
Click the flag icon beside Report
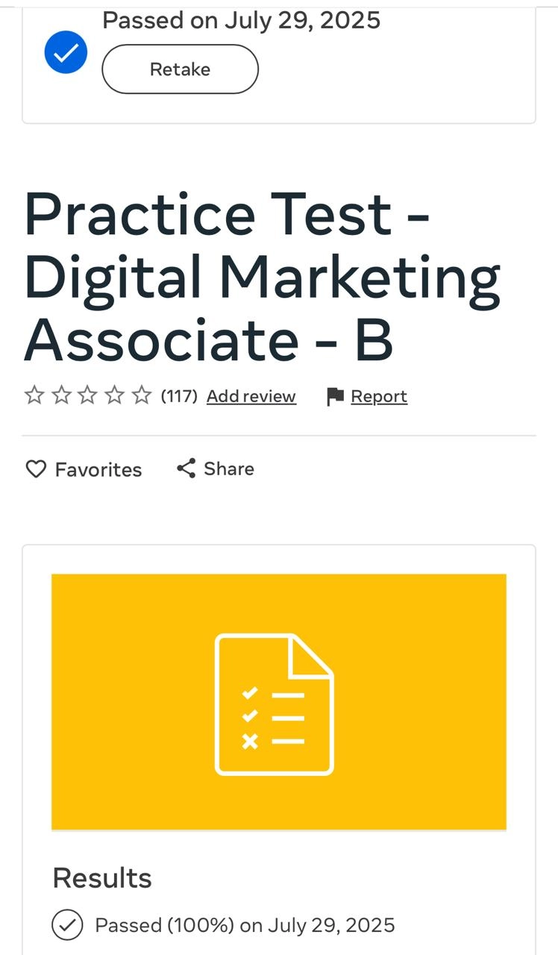pos(335,397)
